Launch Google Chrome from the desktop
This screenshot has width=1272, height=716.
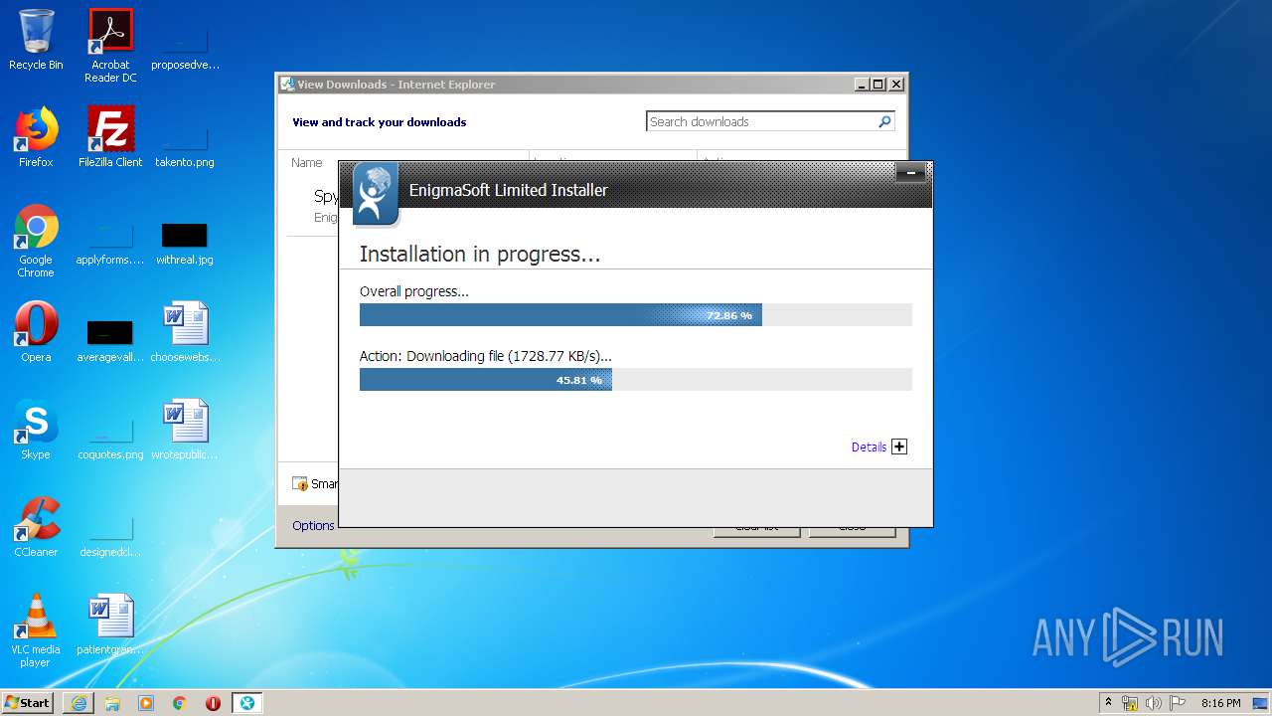point(36,241)
